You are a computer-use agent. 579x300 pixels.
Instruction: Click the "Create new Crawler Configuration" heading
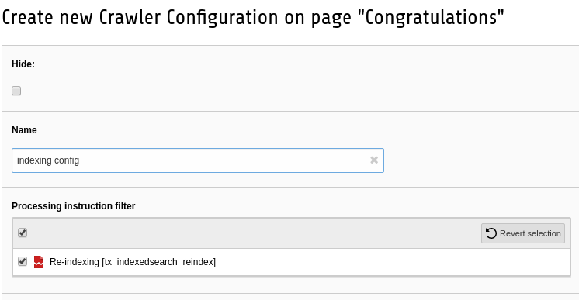140,17
